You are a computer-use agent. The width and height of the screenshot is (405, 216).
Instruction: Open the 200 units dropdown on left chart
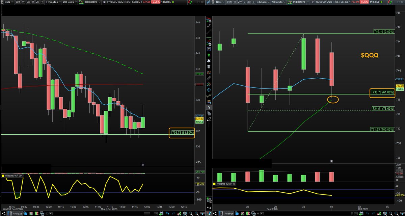(70, 2)
